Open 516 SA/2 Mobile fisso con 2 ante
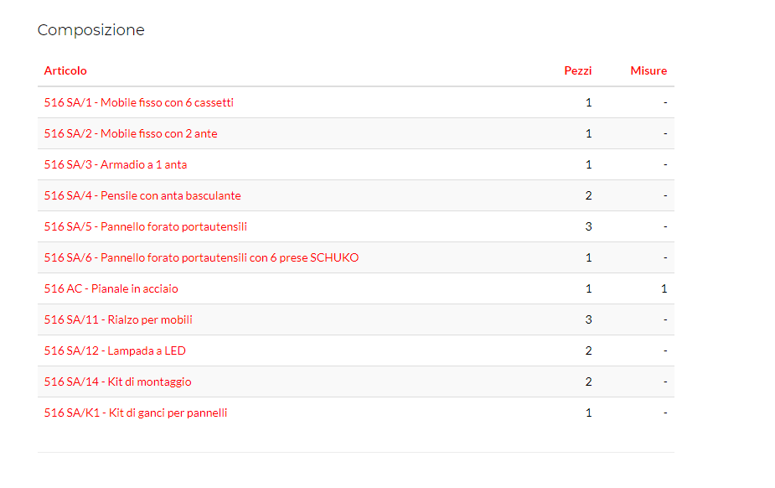The height and width of the screenshot is (488, 775). click(131, 133)
